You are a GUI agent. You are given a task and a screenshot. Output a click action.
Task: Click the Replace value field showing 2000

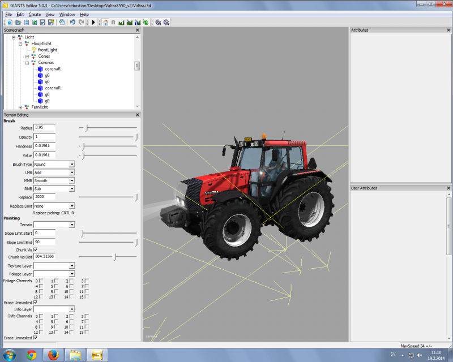pos(44,197)
